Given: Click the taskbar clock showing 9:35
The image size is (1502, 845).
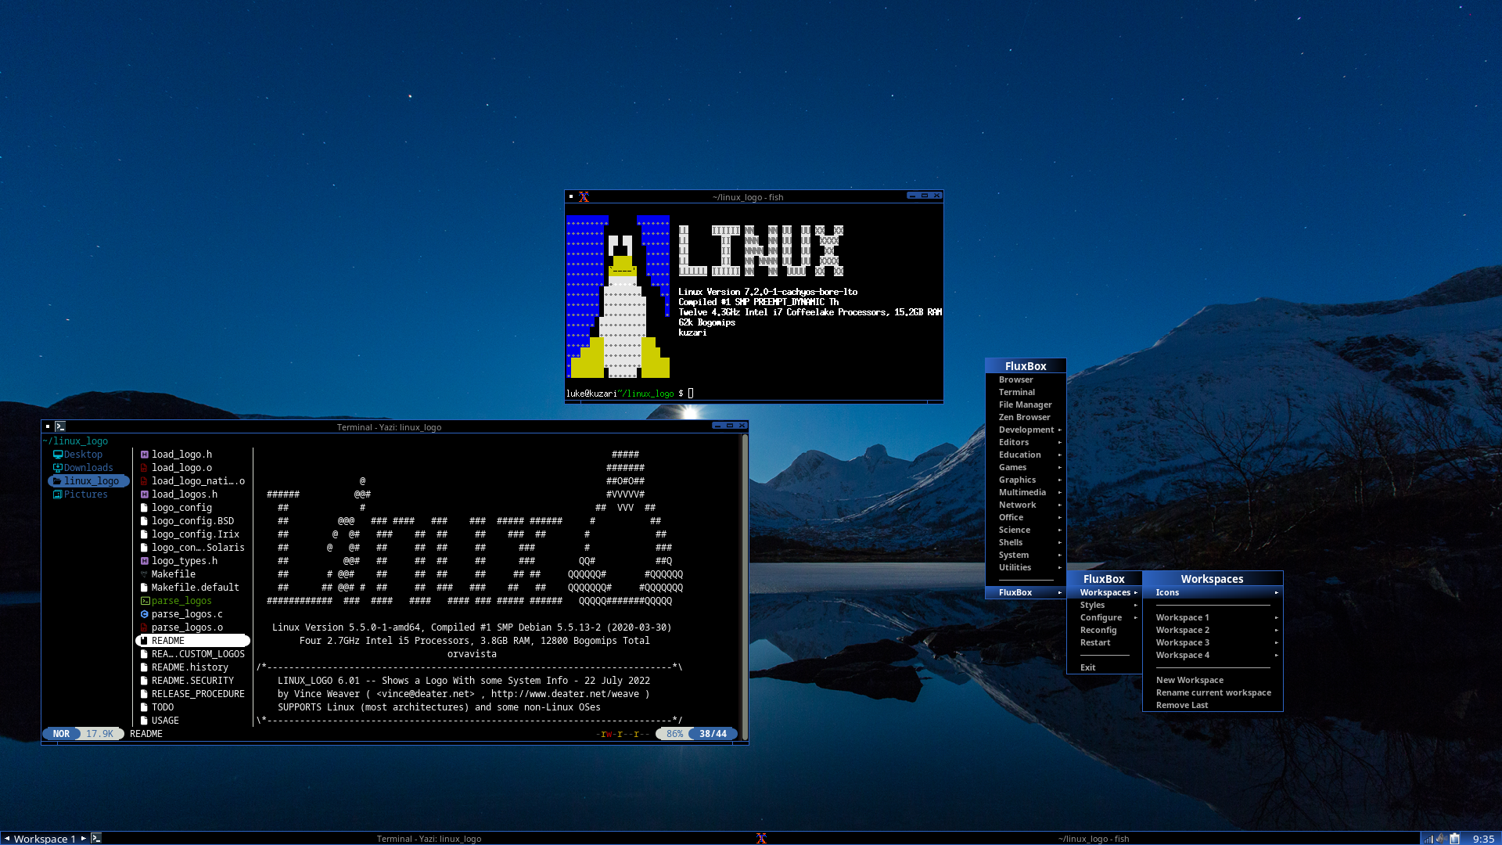Looking at the screenshot, I should tap(1483, 839).
